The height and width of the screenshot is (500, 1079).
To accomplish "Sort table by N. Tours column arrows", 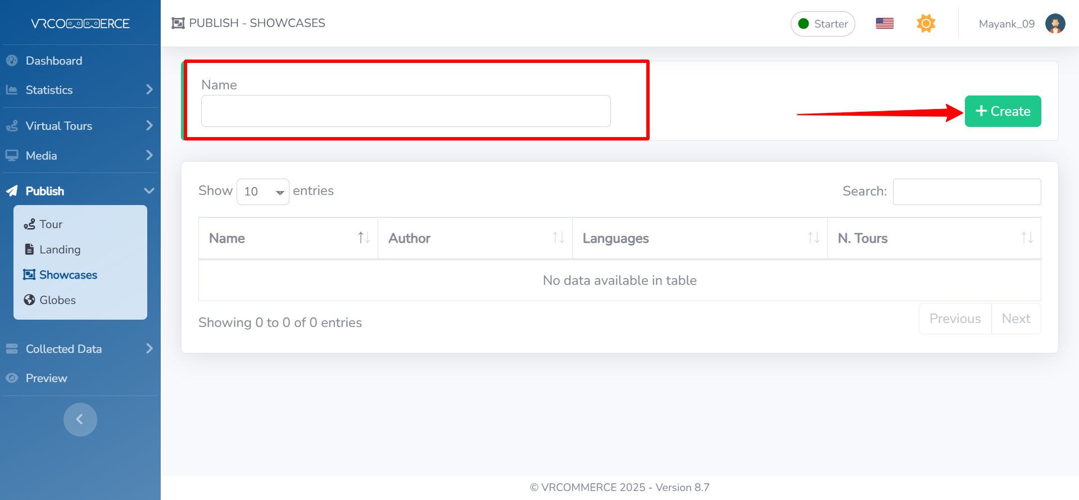I will pyautogui.click(x=1027, y=238).
